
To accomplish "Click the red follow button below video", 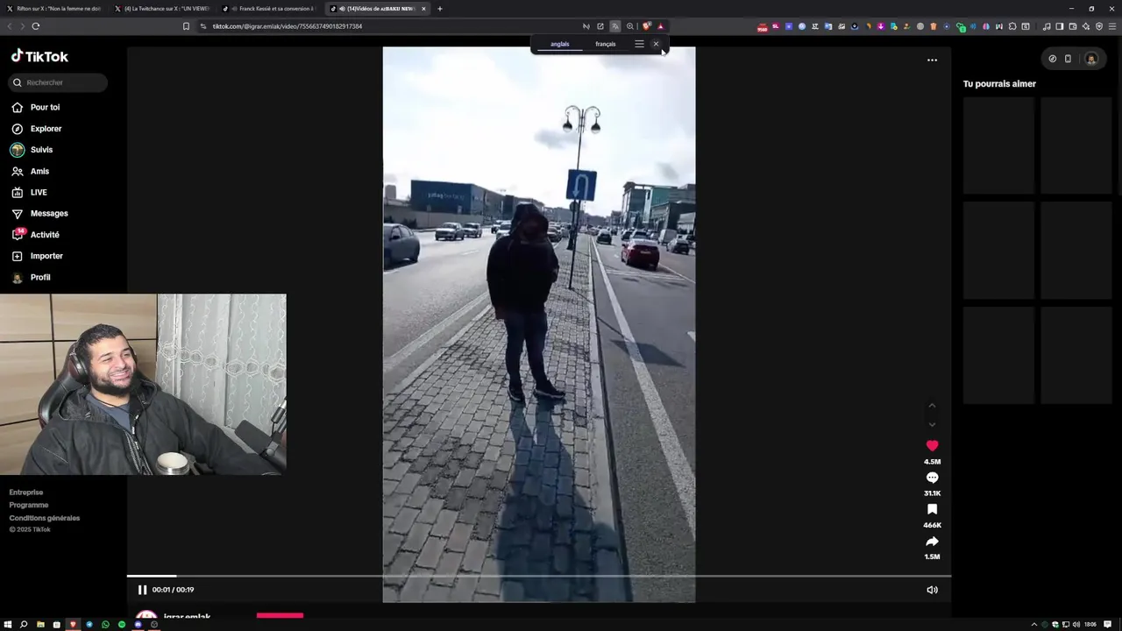I will (280, 615).
